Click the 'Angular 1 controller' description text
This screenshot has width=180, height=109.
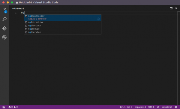(37, 19)
